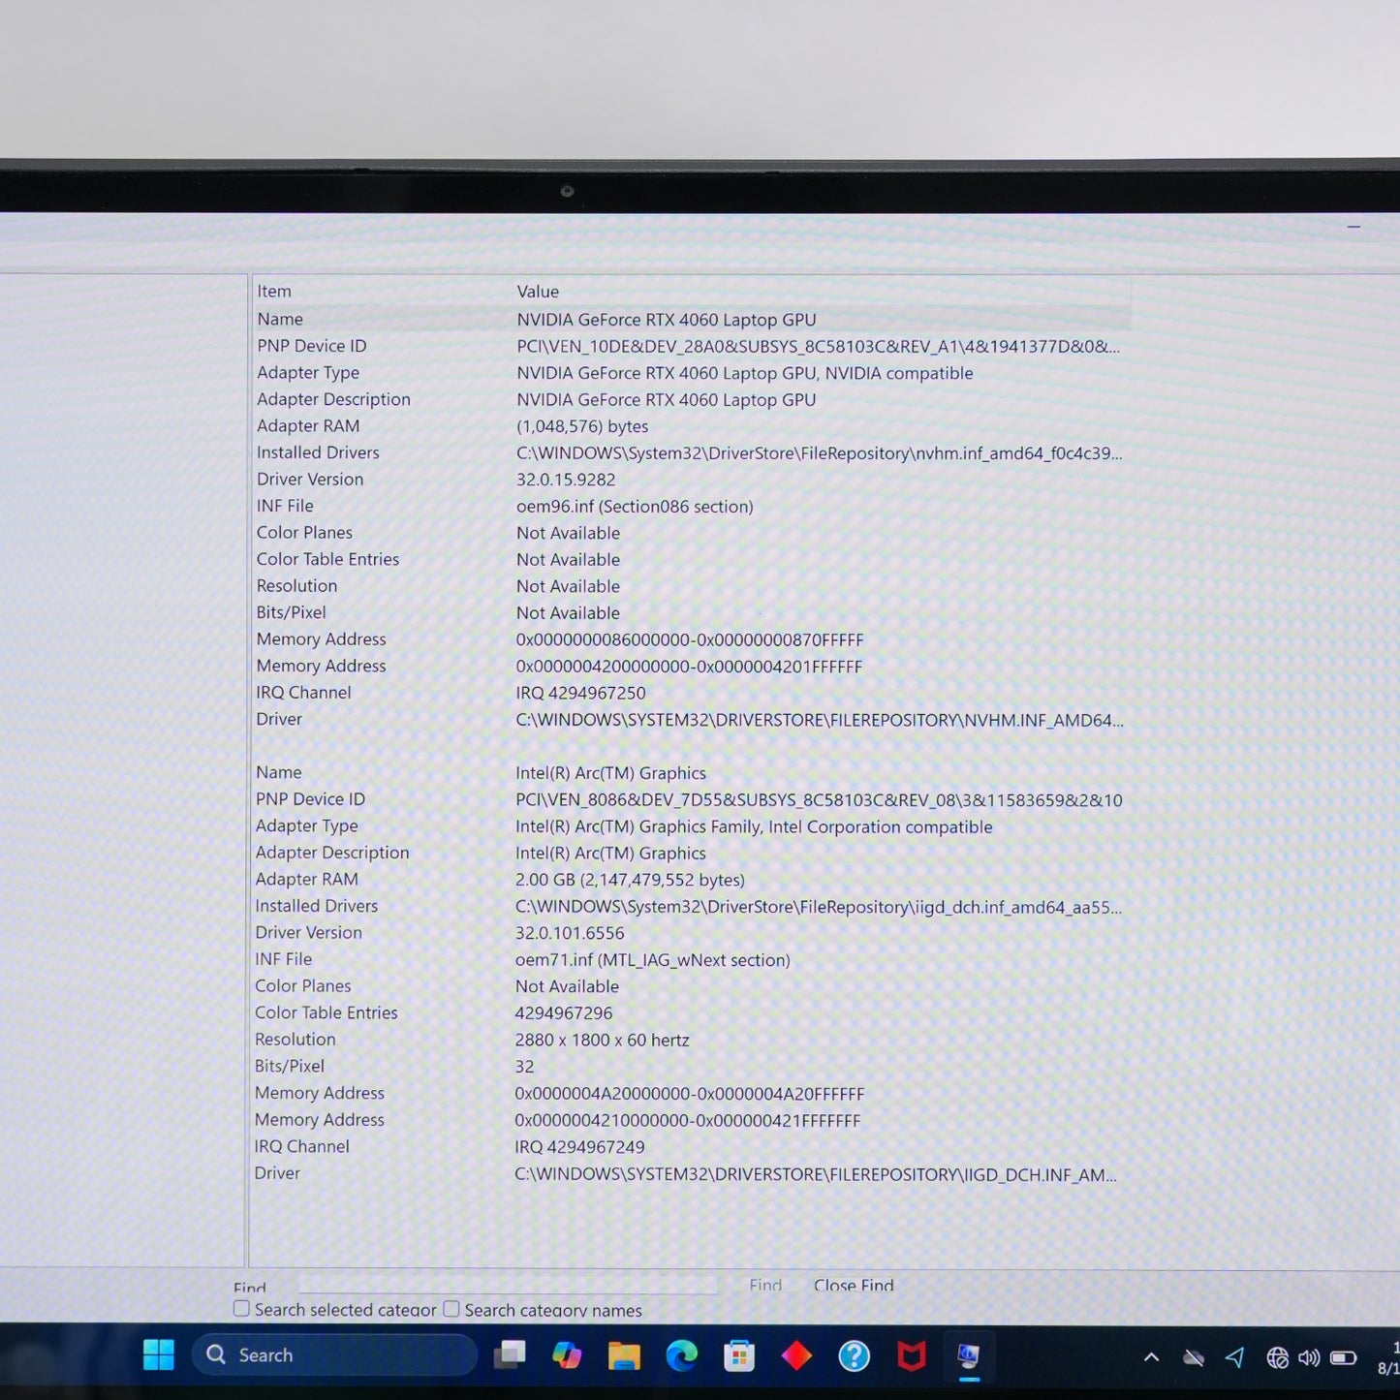
Task: Open the volume control in the tray
Action: 1309,1357
